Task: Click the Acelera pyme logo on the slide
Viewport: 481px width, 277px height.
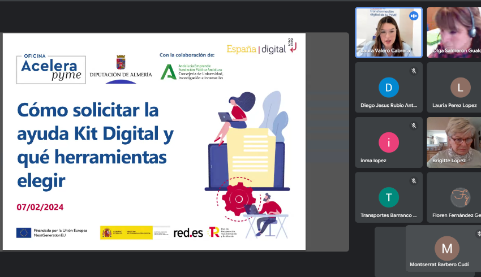Action: [x=51, y=69]
